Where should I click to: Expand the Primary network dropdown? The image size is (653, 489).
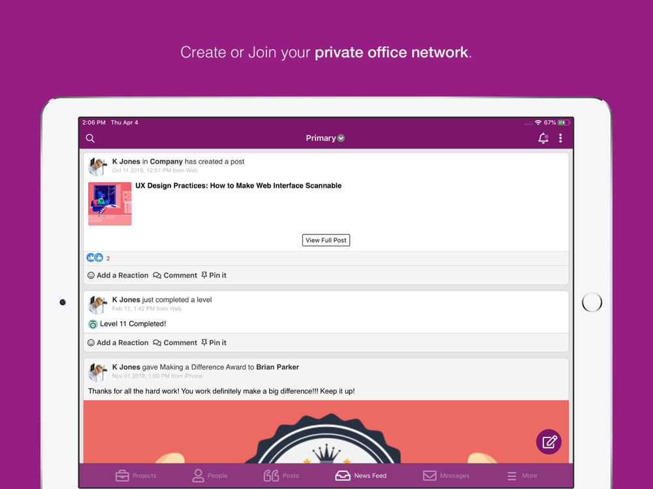pyautogui.click(x=325, y=138)
